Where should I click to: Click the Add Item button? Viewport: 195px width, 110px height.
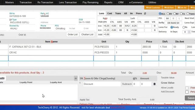[x=169, y=8]
